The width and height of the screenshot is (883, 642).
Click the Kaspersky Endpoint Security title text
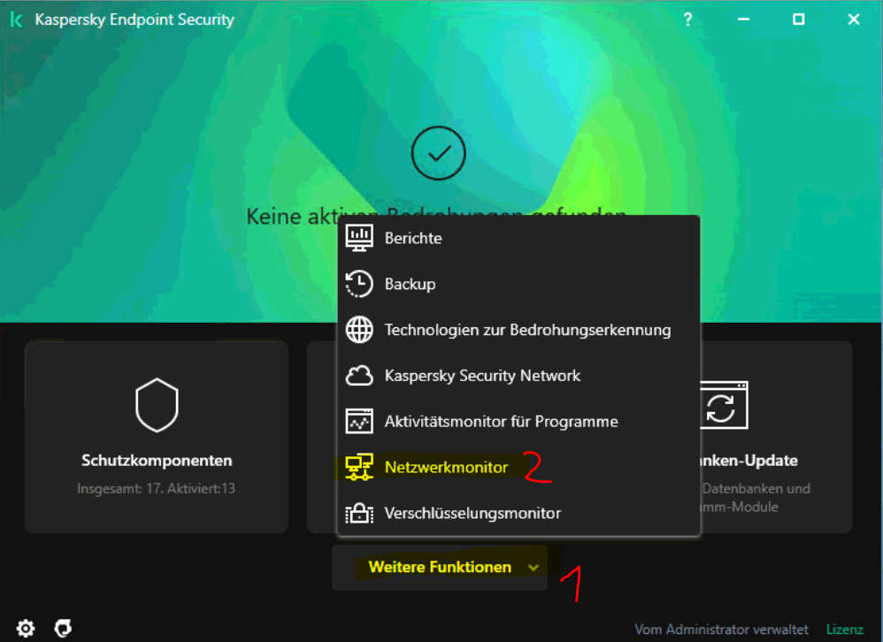(x=134, y=19)
